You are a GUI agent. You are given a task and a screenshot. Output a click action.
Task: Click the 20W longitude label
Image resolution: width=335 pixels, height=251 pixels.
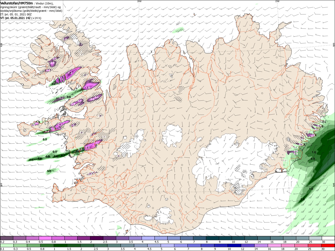139,1
